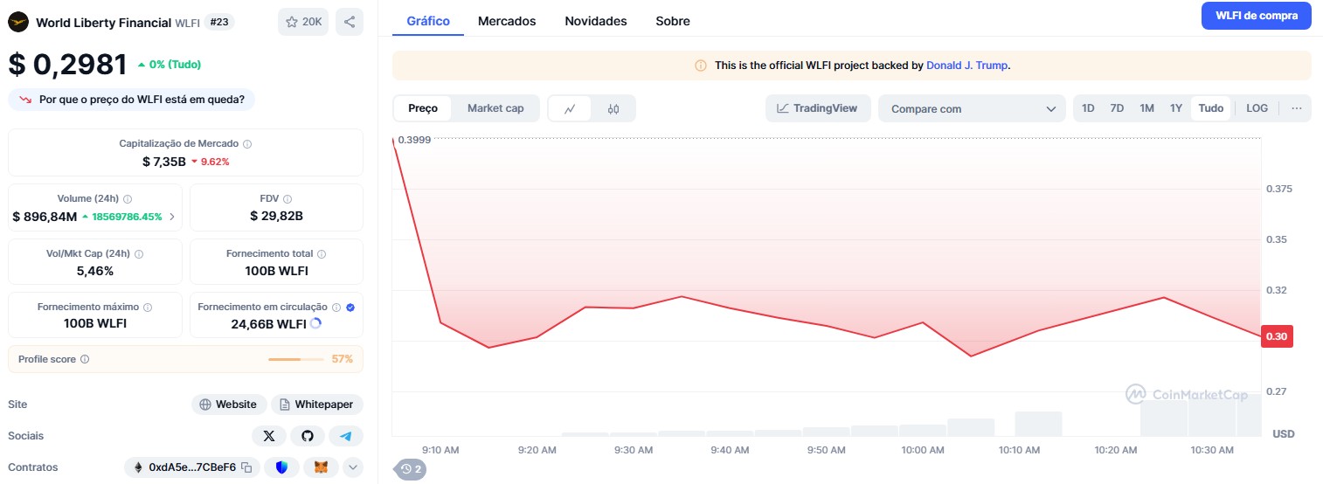1323x484 pixels.
Task: Click info icon beside Fornecimento em circulação
Action: [336, 308]
